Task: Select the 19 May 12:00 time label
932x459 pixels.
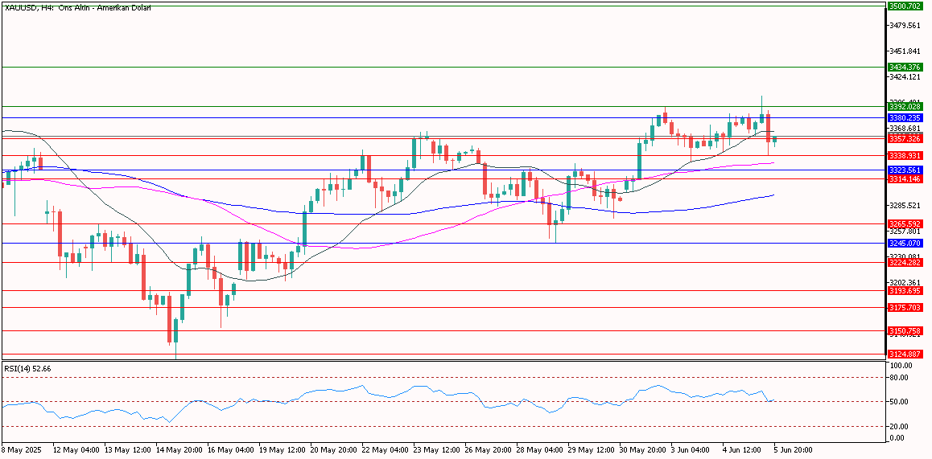Action: coord(282,450)
